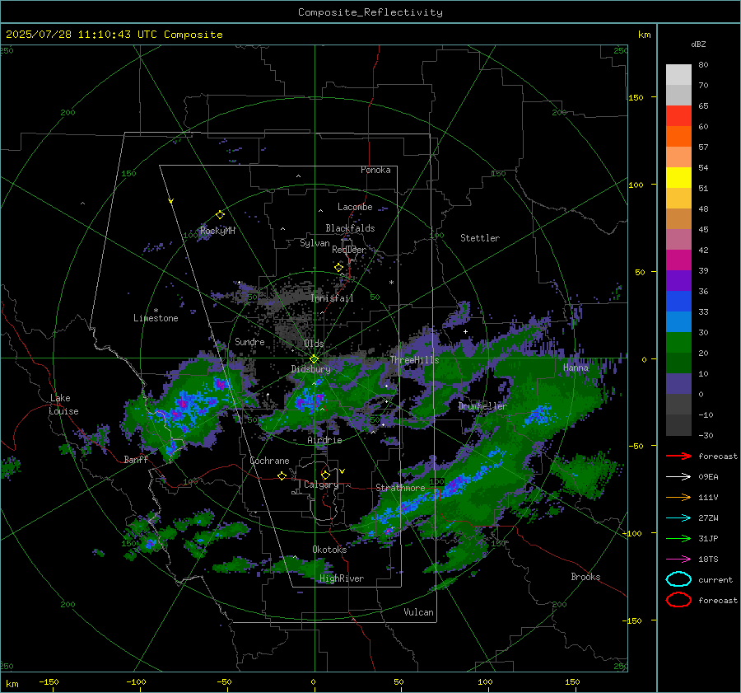Image resolution: width=741 pixels, height=693 pixels.
Task: Click the Composite_Reflectivity title
Action: coord(370,12)
